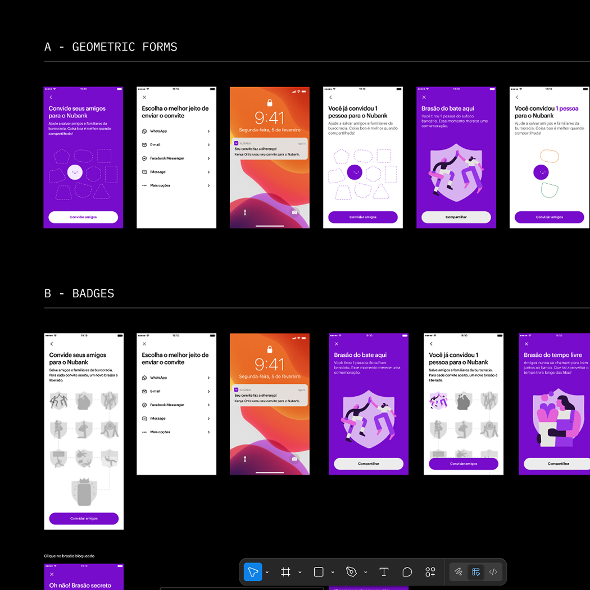590x590 pixels.
Task: Open the Actions menu with the grid-plus icon
Action: pos(430,571)
